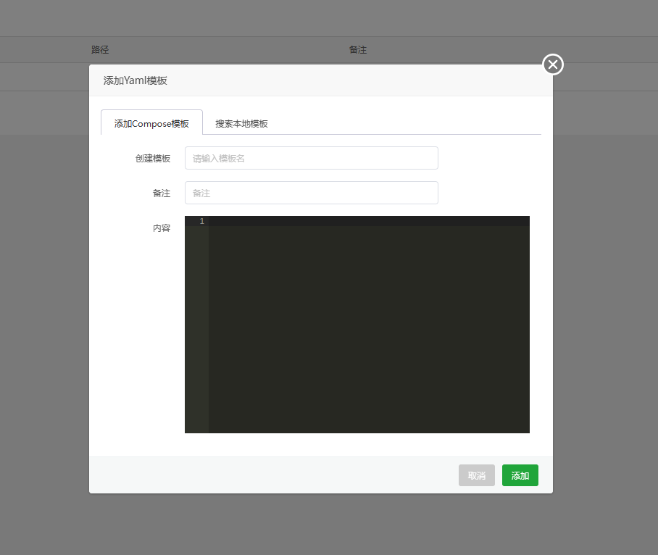
Task: Click the 创建模板 field label
Action: coord(152,159)
